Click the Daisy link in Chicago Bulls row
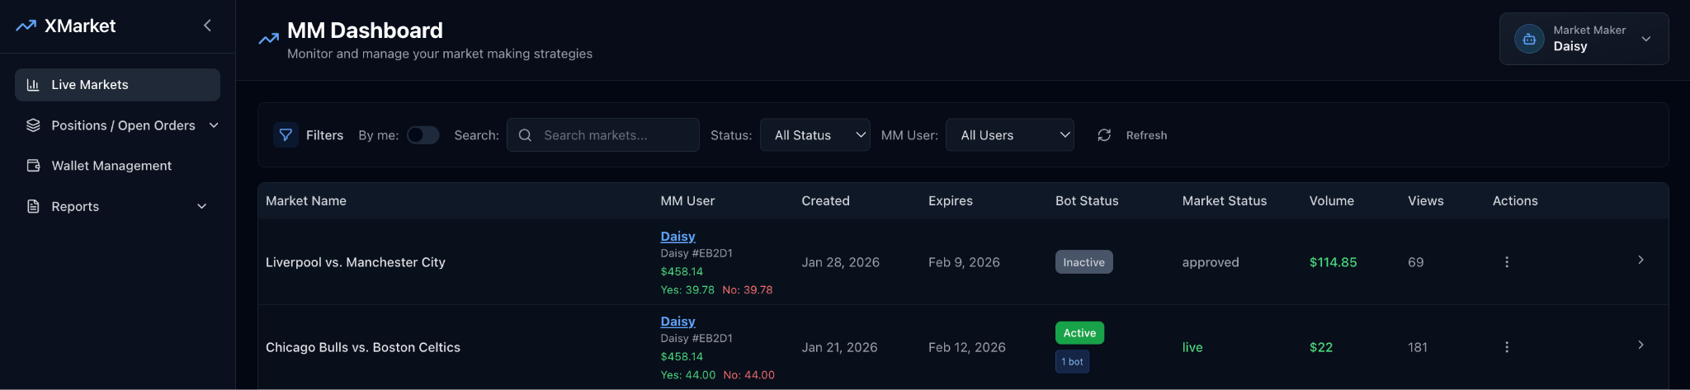This screenshot has height=390, width=1690. click(677, 322)
